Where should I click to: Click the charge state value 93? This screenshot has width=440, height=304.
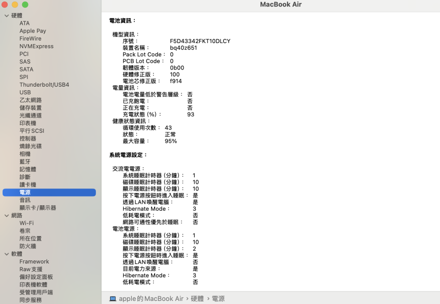(x=191, y=115)
